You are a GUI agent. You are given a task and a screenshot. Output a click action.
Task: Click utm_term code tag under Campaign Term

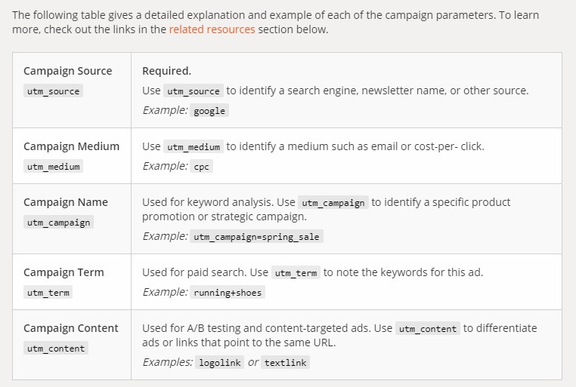pyautogui.click(x=48, y=293)
